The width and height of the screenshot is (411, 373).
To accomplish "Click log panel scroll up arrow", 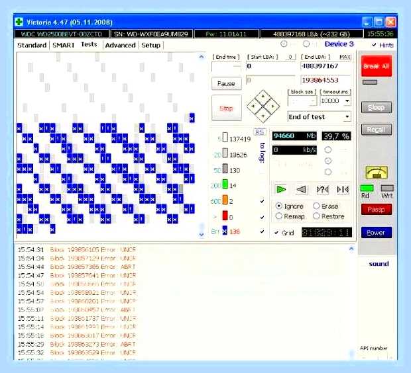I will [x=351, y=249].
